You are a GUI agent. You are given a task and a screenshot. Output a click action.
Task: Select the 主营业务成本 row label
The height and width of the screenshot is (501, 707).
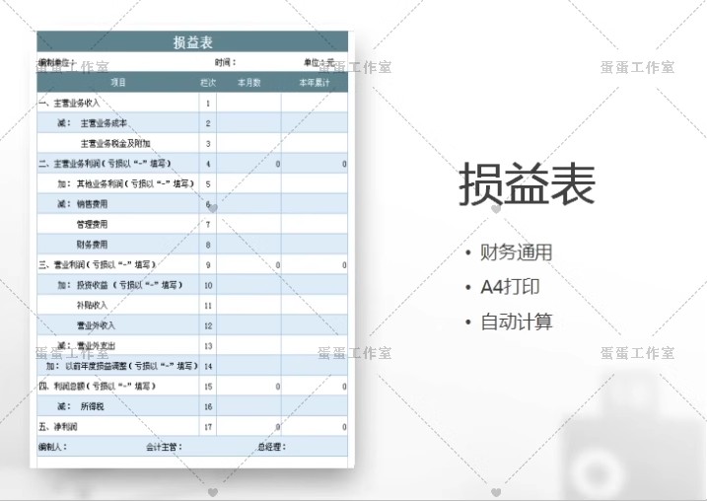(104, 123)
